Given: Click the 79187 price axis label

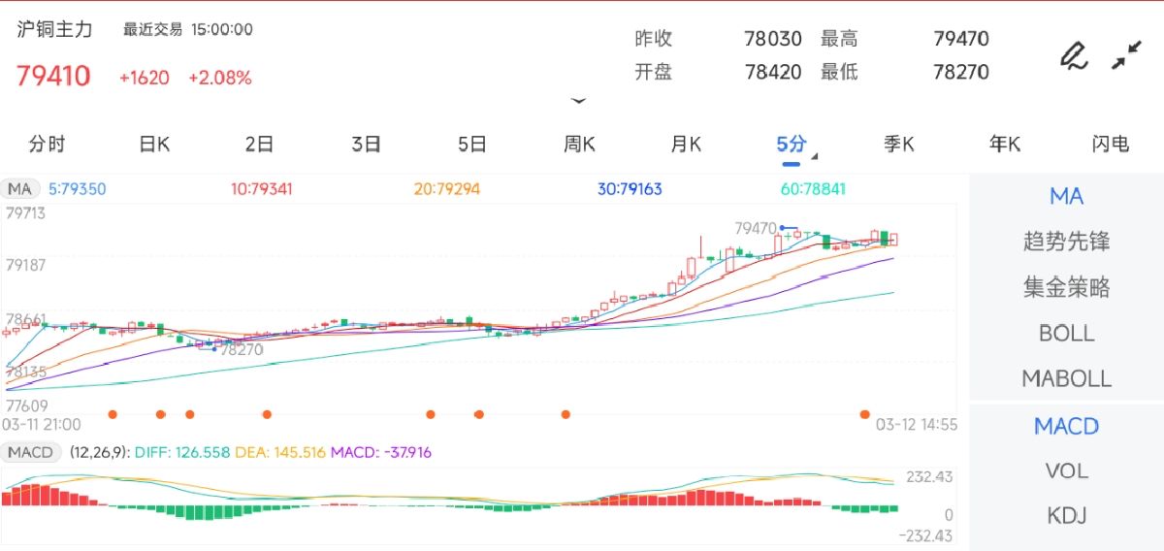Looking at the screenshot, I should pos(25,265).
